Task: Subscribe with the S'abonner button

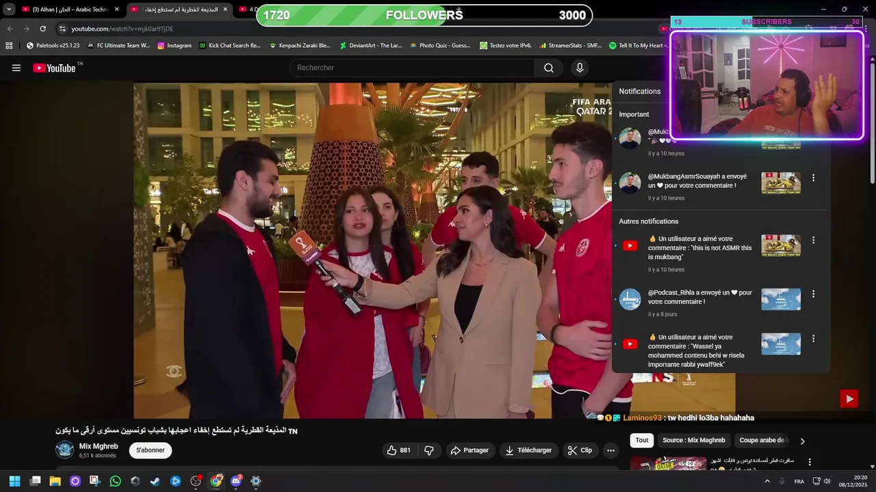Action: pos(151,450)
